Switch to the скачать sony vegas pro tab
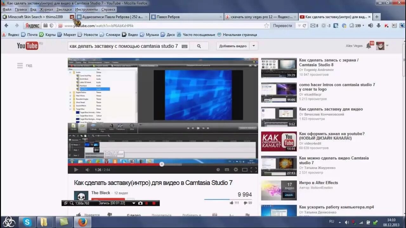The width and height of the screenshot is (406, 228). (261, 17)
